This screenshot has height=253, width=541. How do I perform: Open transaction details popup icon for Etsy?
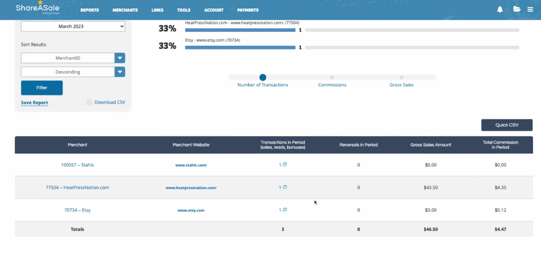coord(285,210)
